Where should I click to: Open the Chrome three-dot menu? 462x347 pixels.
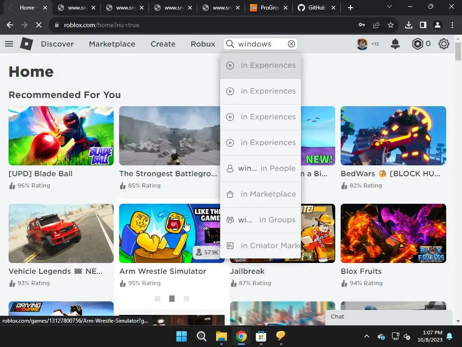(452, 25)
